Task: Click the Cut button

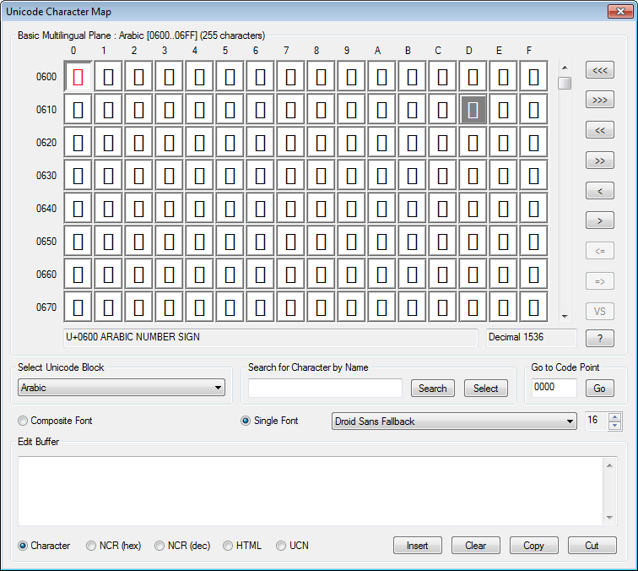Action: (x=592, y=546)
